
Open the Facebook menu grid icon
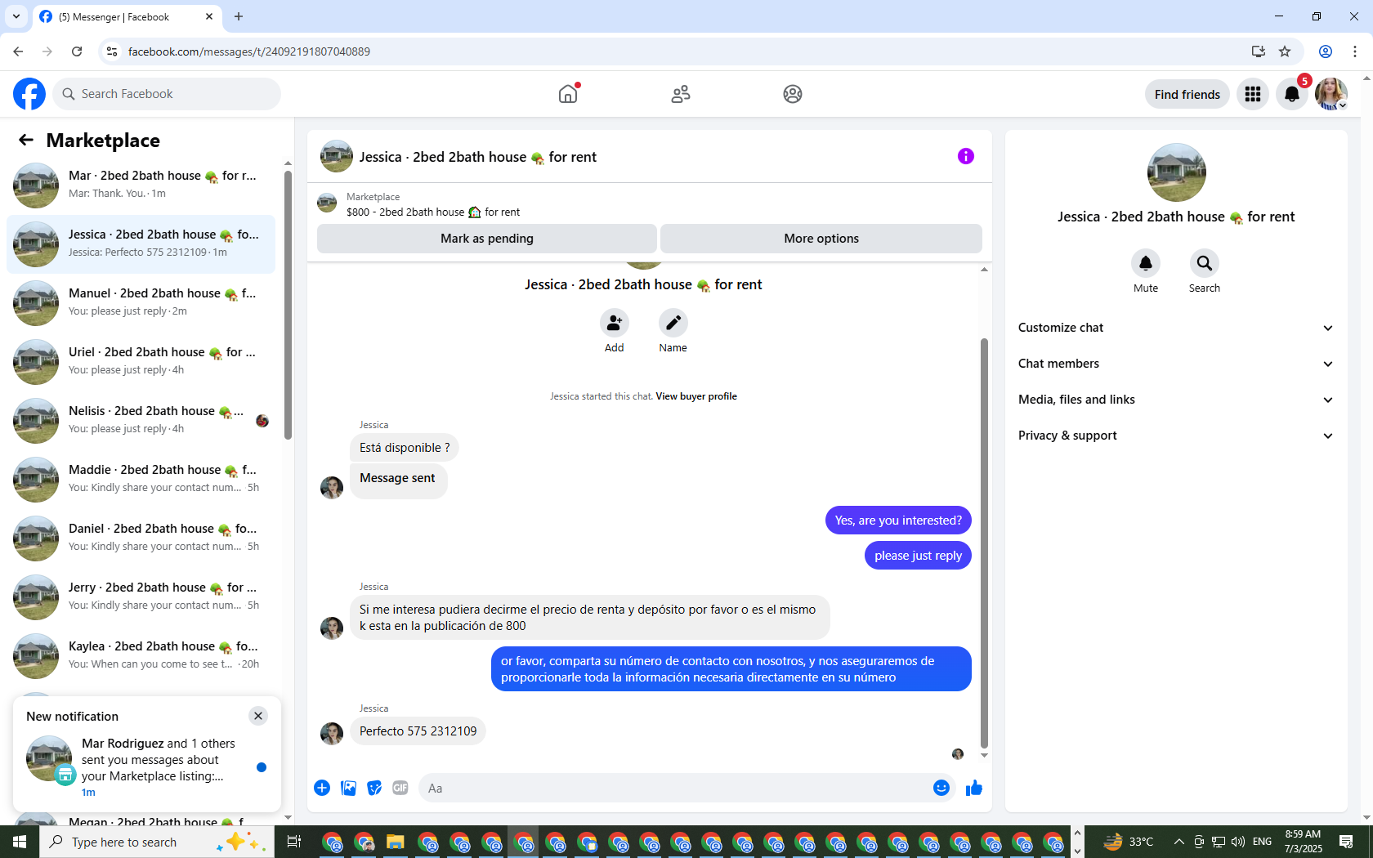(x=1253, y=94)
